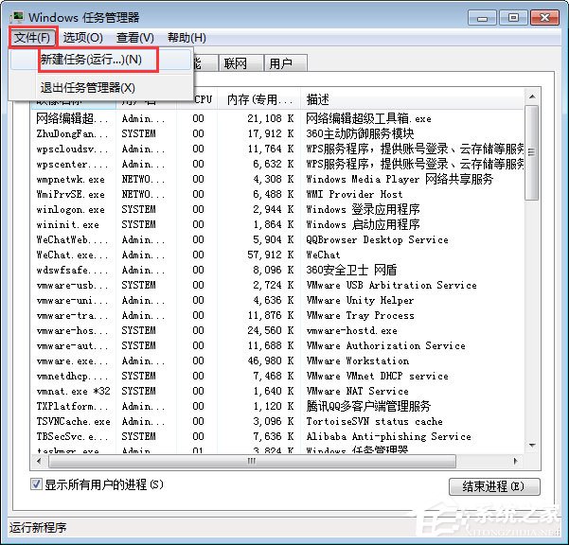Switch to the 用户 tab
The height and width of the screenshot is (545, 569).
click(286, 63)
